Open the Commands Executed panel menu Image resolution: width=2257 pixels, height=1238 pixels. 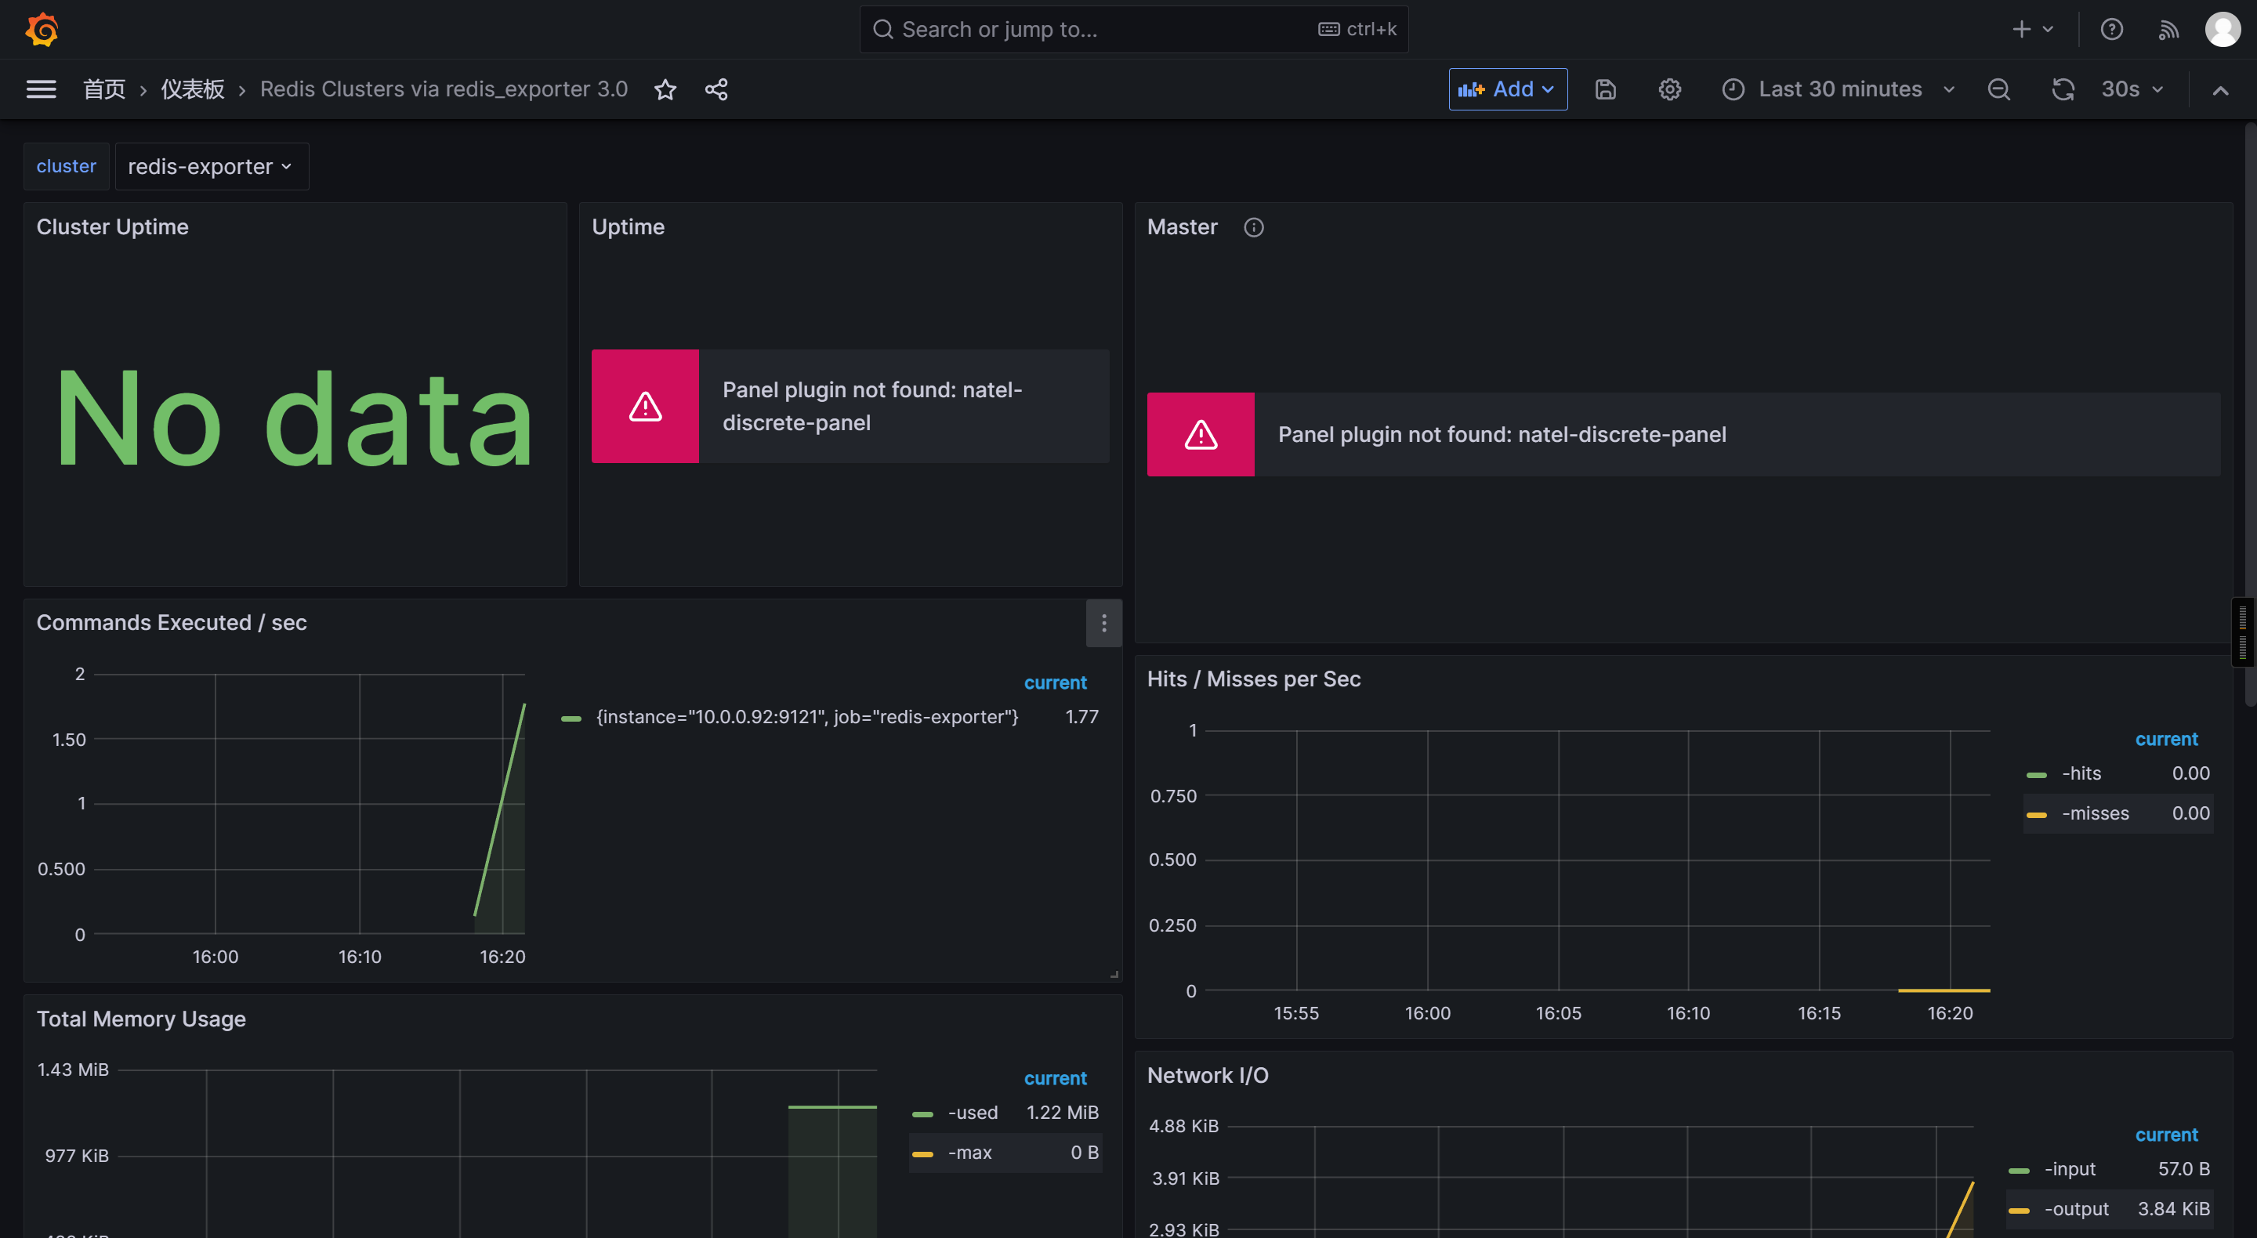pyautogui.click(x=1103, y=623)
